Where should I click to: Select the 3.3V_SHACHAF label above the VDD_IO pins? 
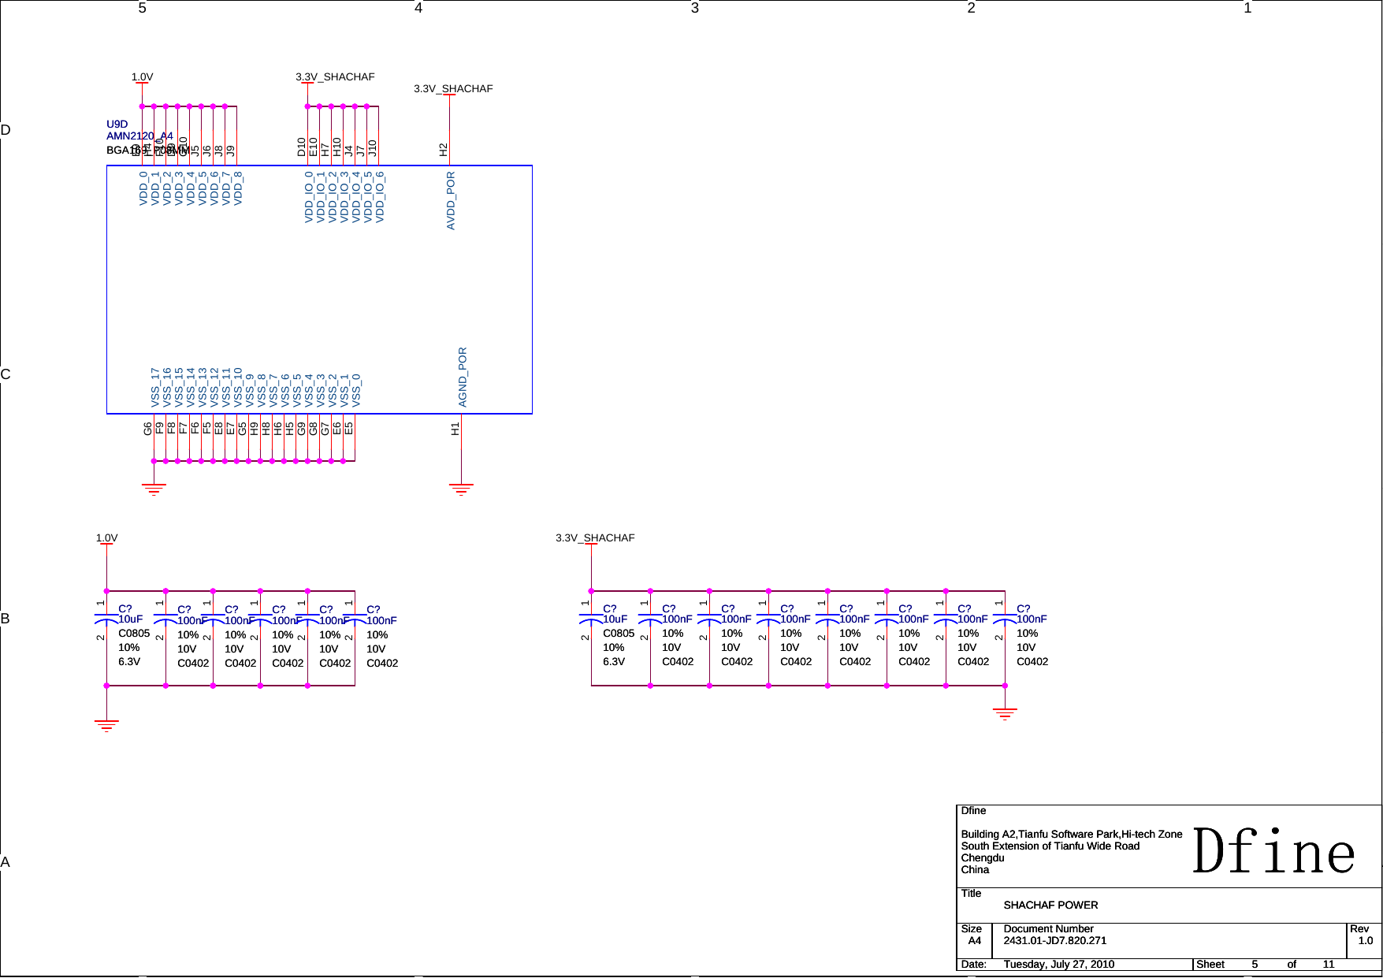click(x=335, y=77)
